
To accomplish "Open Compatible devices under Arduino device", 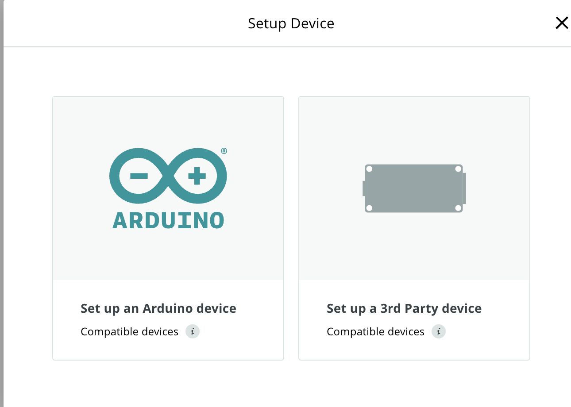I will pyautogui.click(x=129, y=332).
